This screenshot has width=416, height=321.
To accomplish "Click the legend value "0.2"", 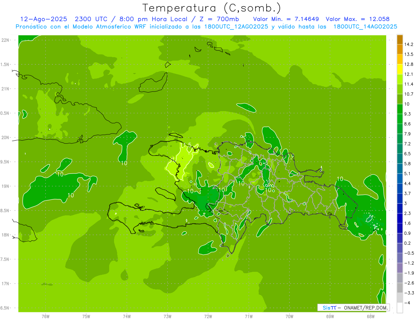I will coord(408,243).
